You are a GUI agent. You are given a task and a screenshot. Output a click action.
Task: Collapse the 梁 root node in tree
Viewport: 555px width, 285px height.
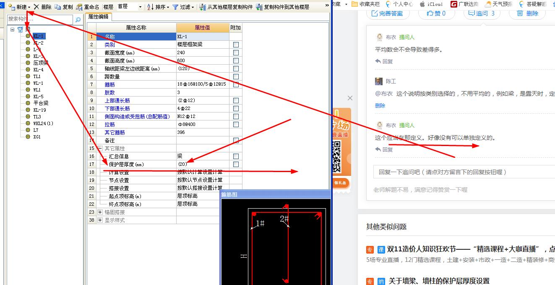tap(13, 29)
